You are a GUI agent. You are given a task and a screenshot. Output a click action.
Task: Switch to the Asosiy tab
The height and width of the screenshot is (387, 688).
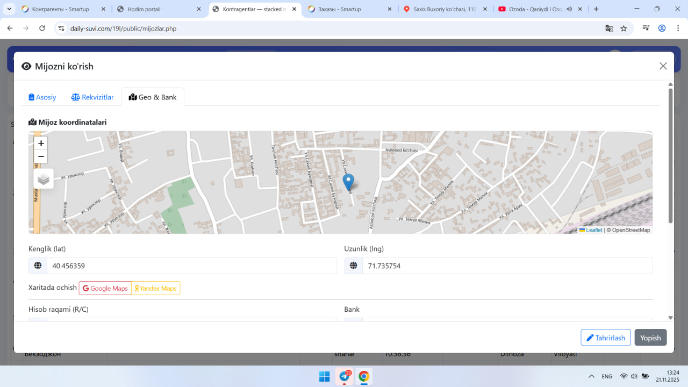(42, 97)
